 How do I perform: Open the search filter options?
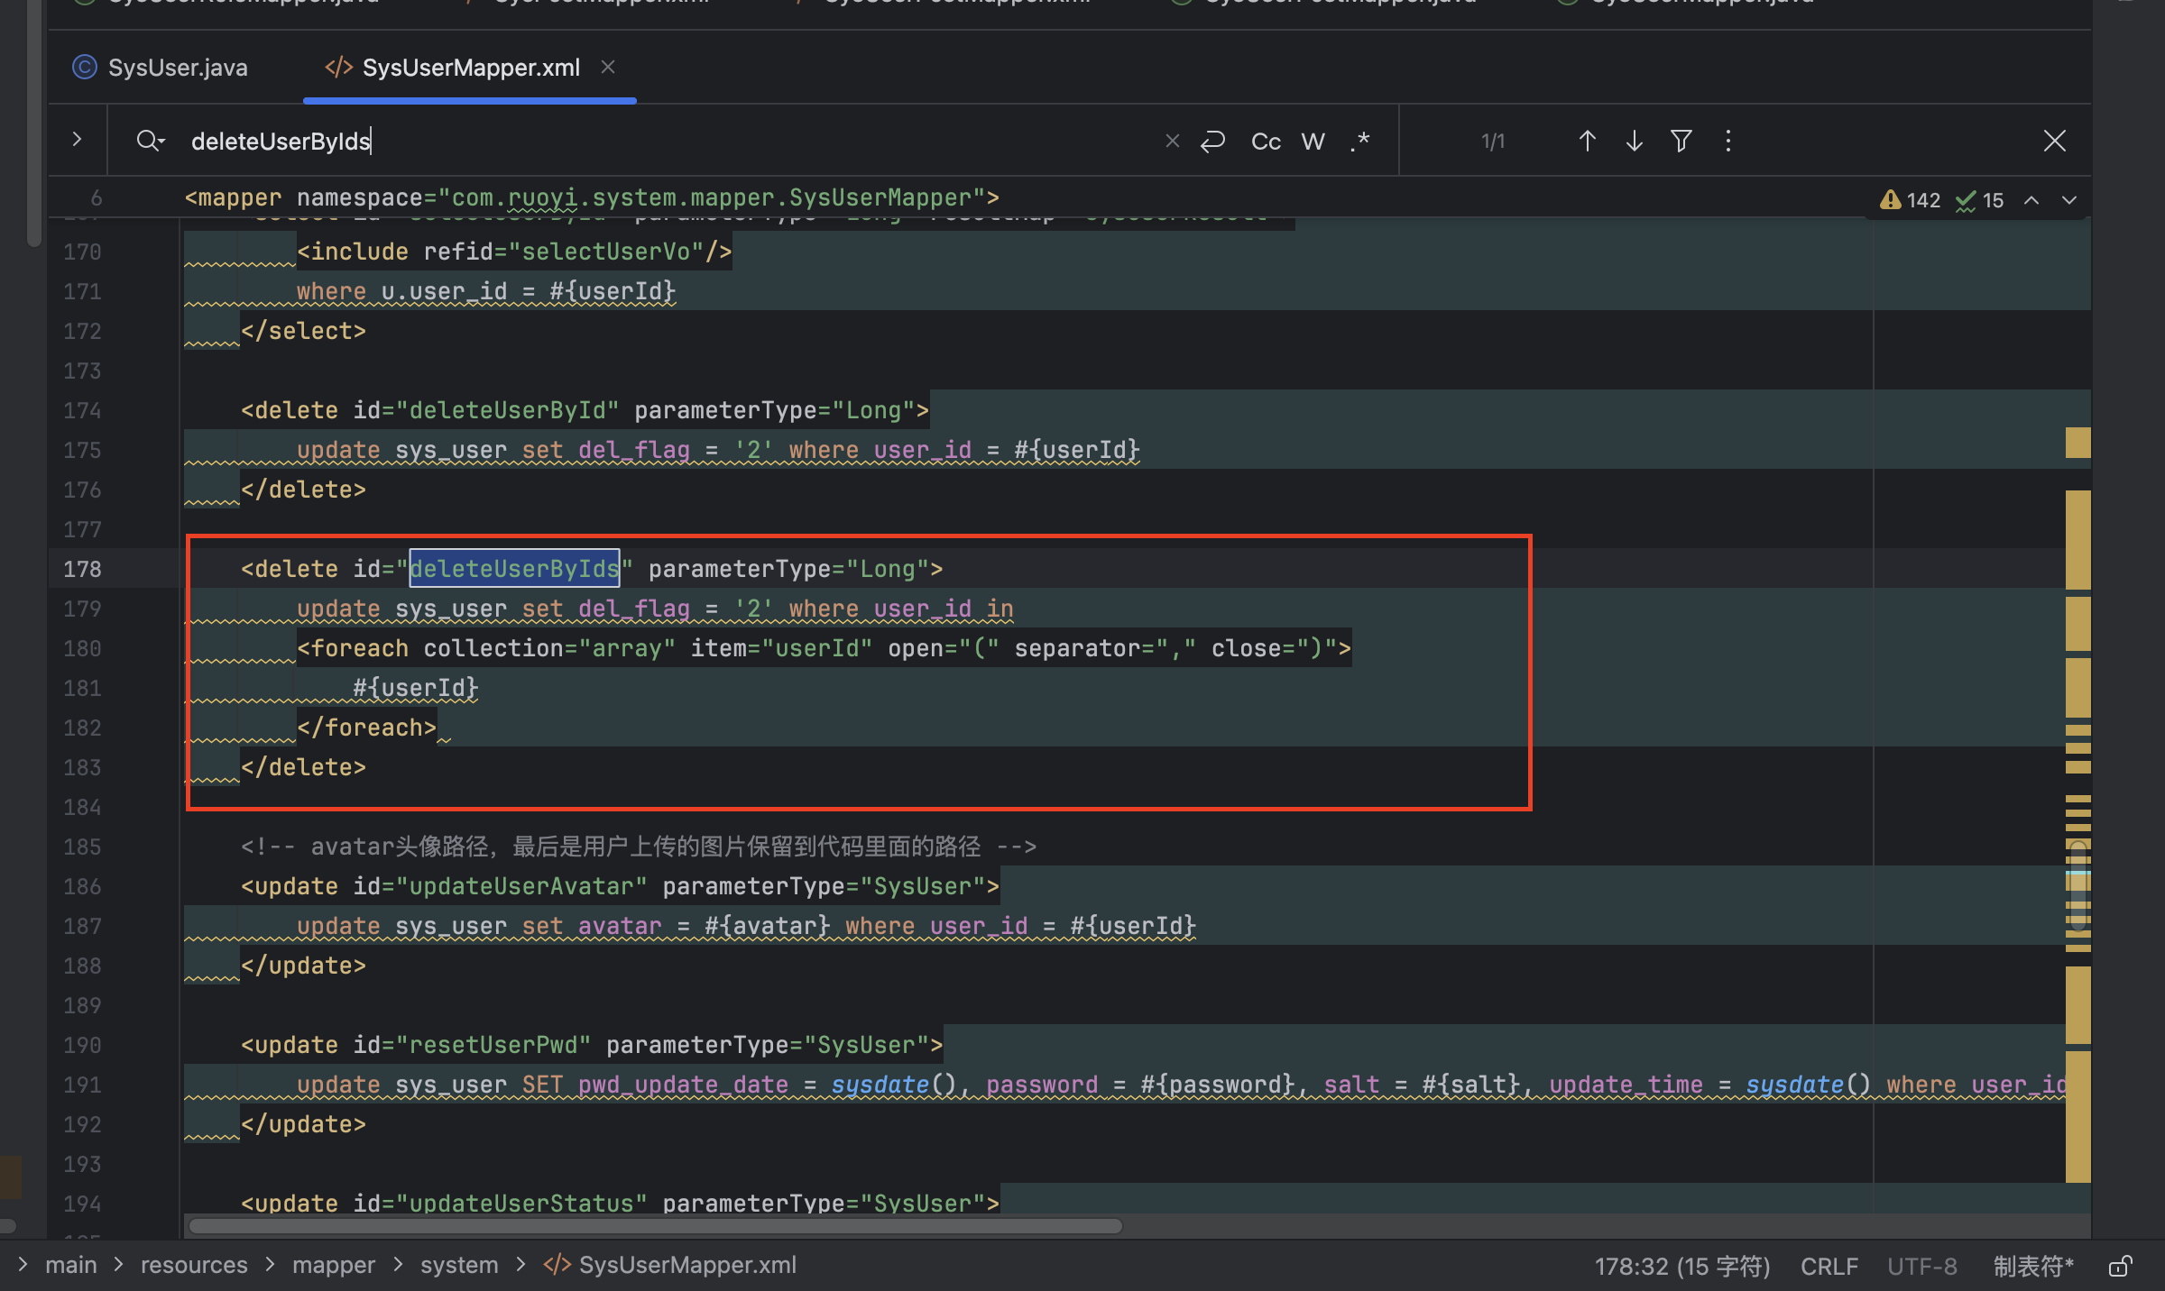coord(1681,141)
